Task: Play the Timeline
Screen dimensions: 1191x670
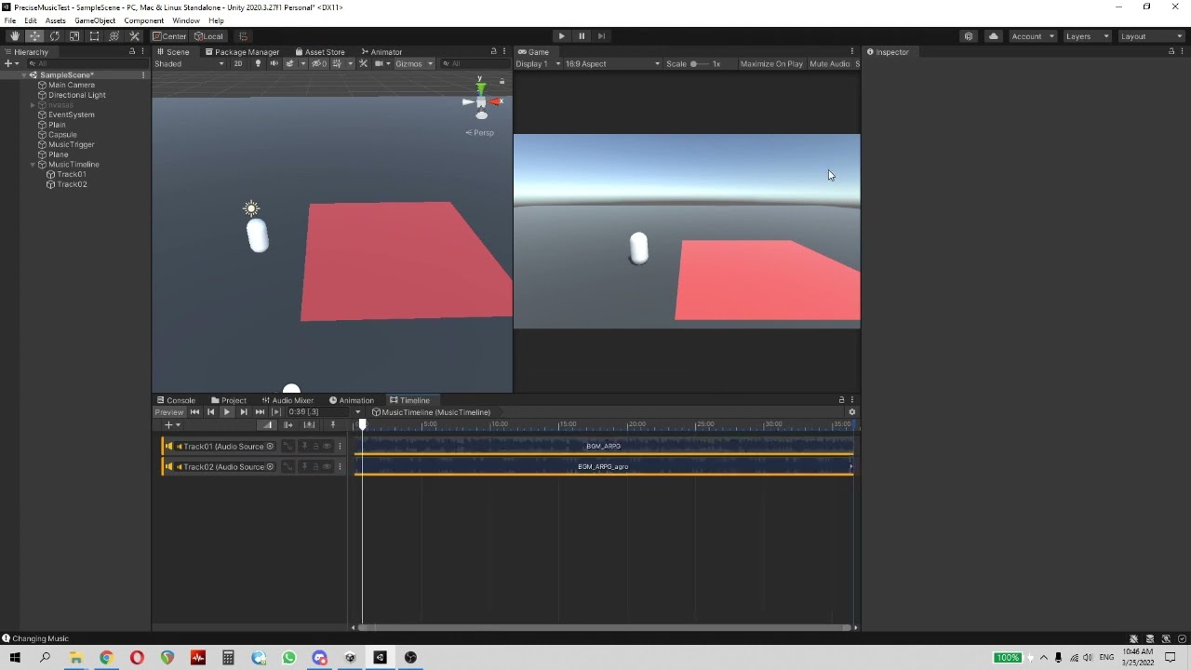Action: pyautogui.click(x=227, y=412)
